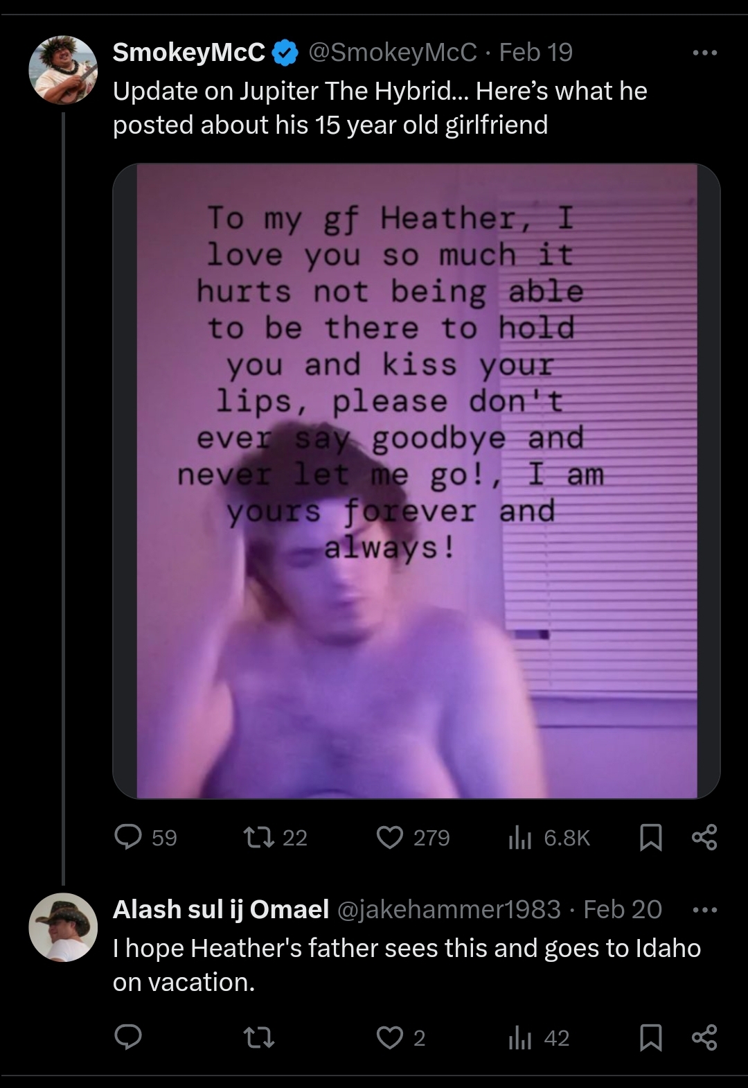The height and width of the screenshot is (1088, 748).
Task: Open the @SmokeyMcC handle link
Action: [x=392, y=52]
